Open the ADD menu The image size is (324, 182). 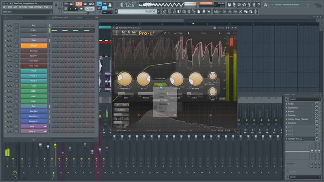point(15,7)
